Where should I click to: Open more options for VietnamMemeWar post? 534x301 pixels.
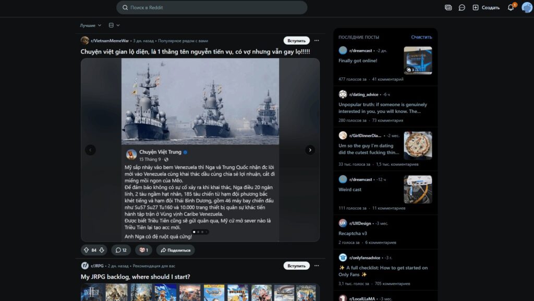[x=317, y=41]
